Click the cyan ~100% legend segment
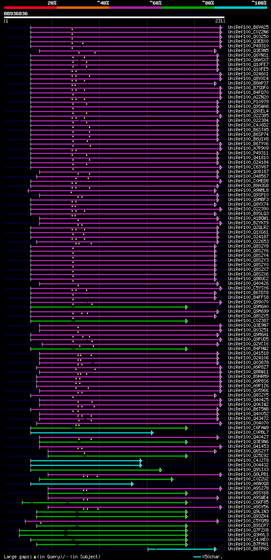The image size is (271, 560). tap(241, 8)
